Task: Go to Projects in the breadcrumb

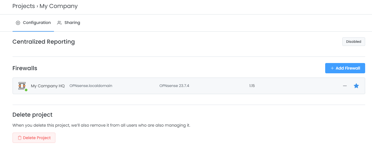Action: pos(24,6)
